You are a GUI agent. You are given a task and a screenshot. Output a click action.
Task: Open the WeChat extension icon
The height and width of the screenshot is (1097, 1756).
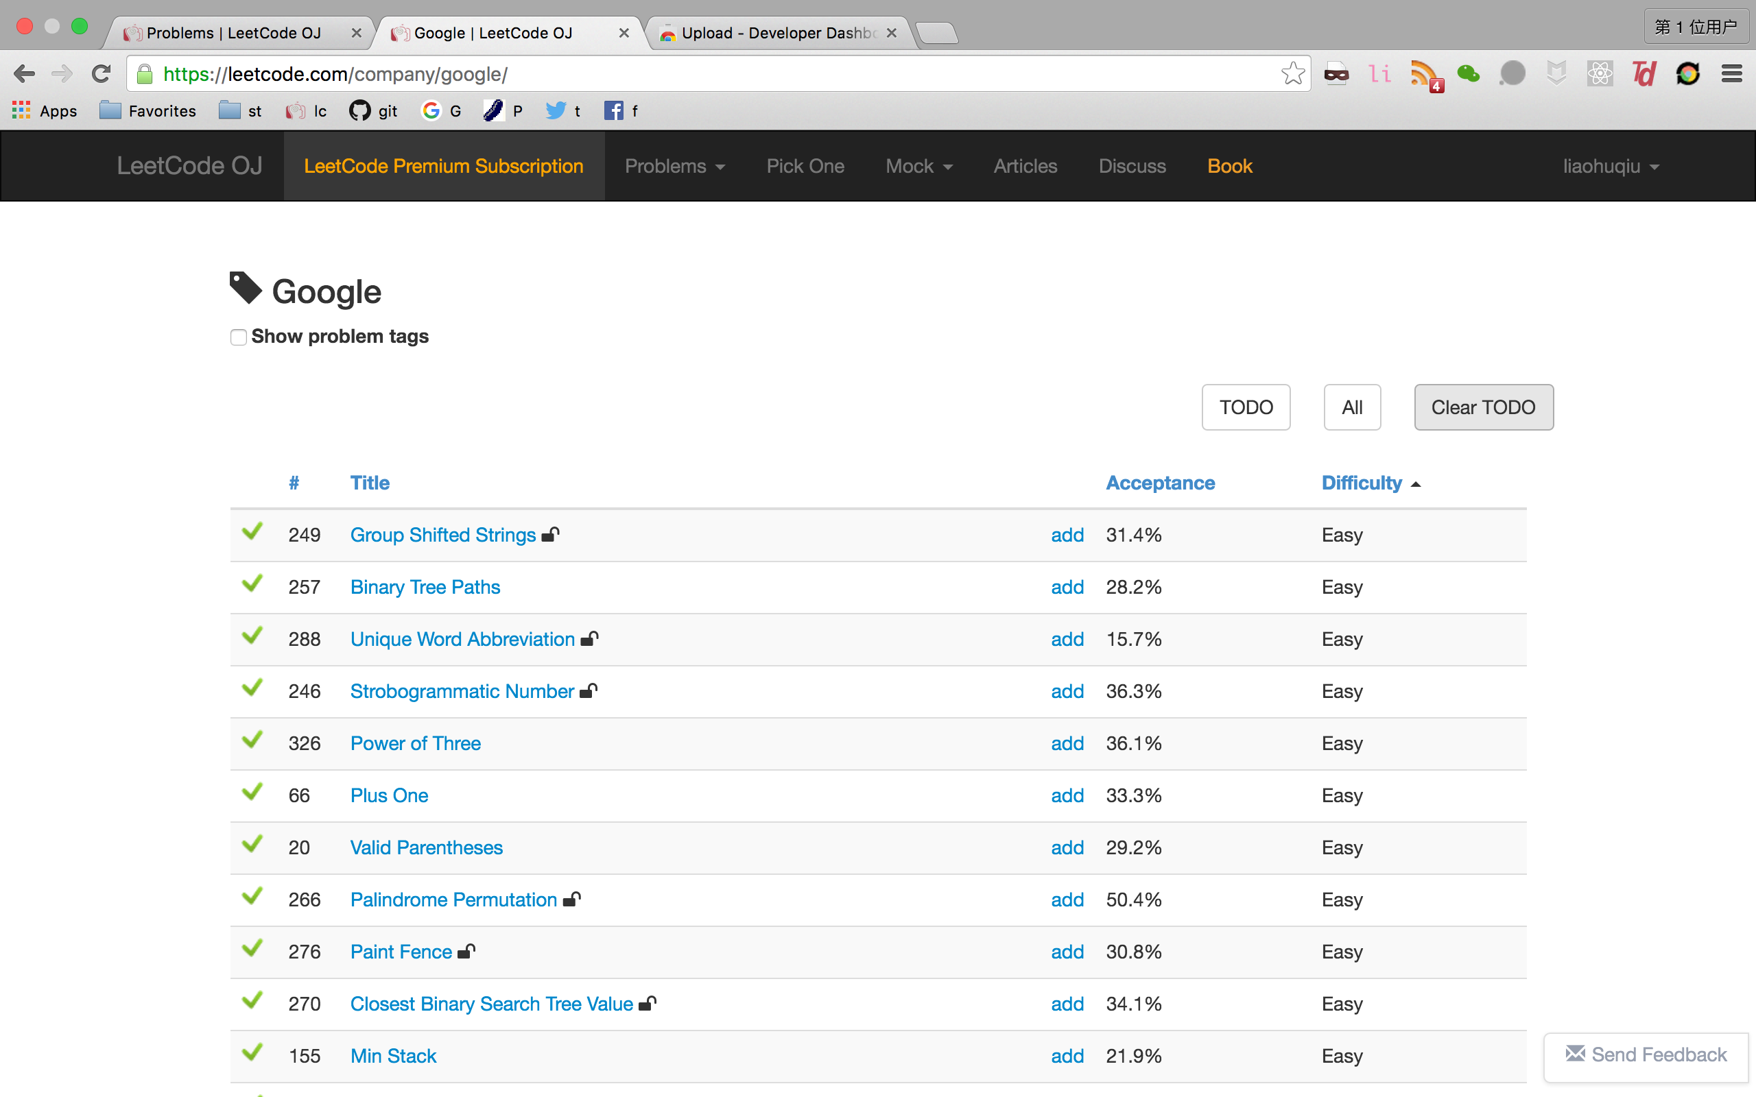point(1468,73)
